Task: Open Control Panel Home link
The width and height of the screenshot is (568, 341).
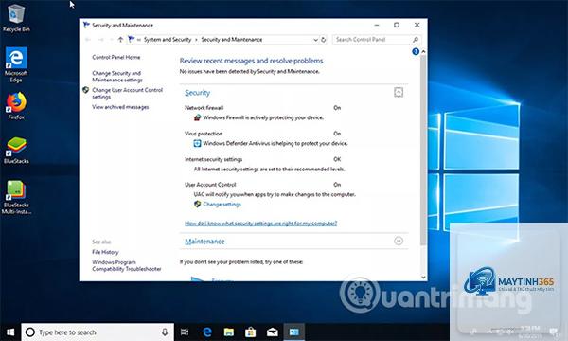Action: pyautogui.click(x=115, y=57)
